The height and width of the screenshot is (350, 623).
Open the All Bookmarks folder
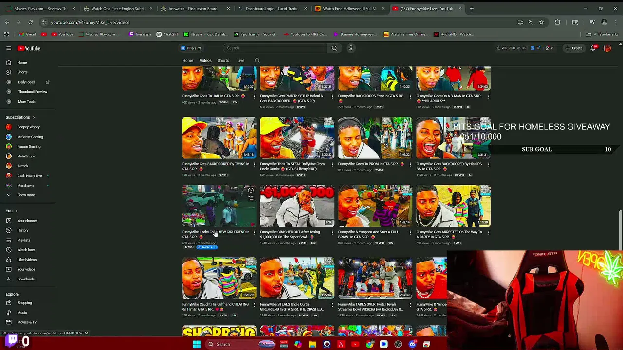[x=602, y=35]
